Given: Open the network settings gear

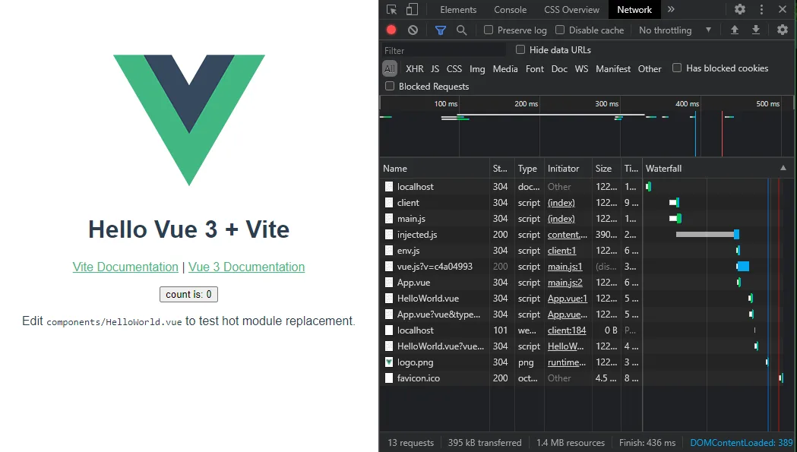Looking at the screenshot, I should 783,30.
